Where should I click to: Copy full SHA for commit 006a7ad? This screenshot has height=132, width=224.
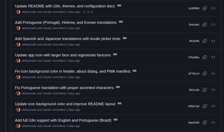click(205, 106)
